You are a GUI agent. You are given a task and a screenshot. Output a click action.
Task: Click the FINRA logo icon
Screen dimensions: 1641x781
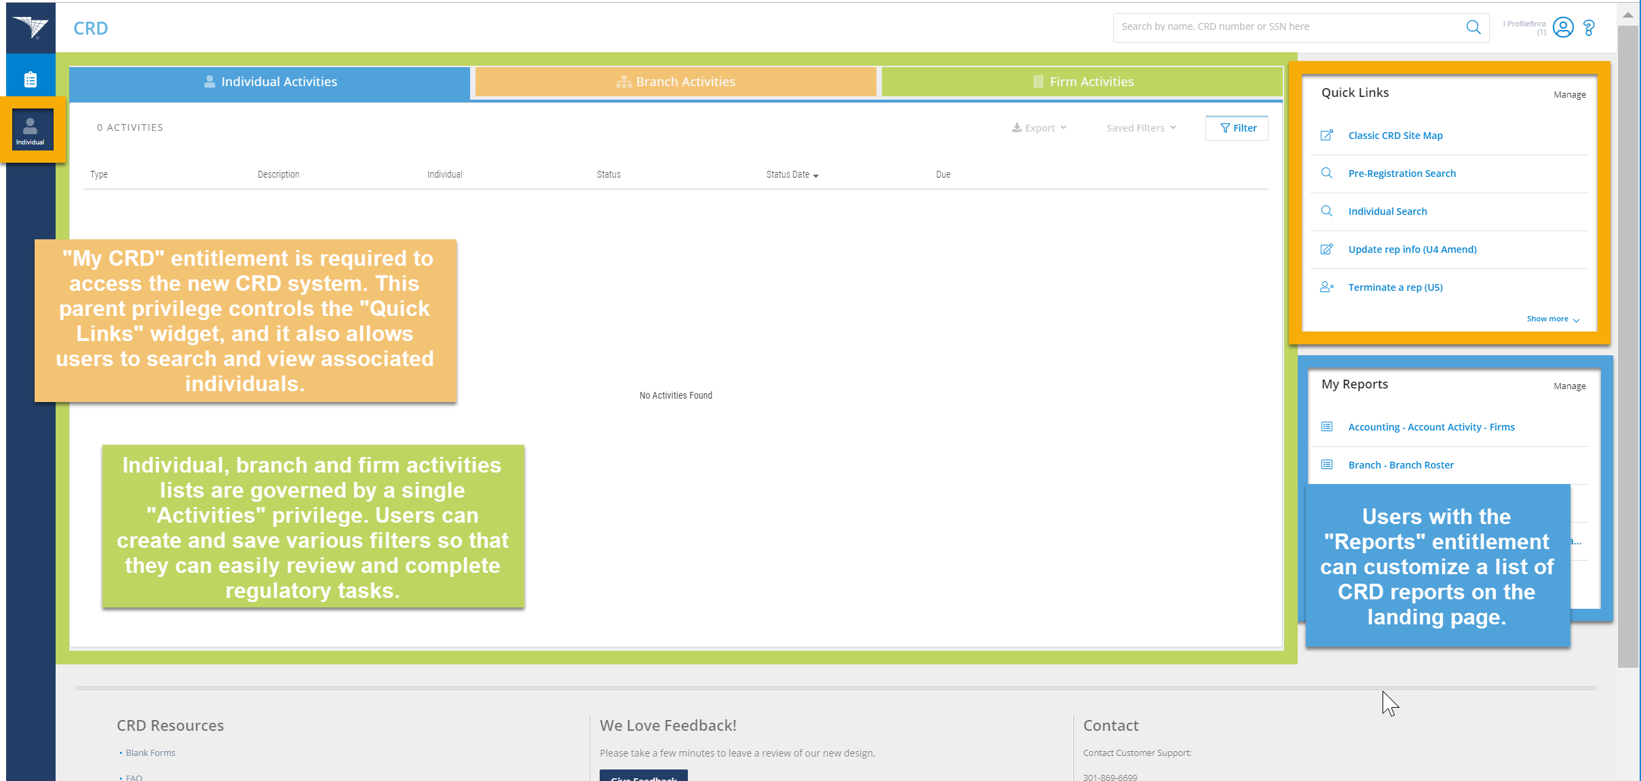click(x=31, y=28)
